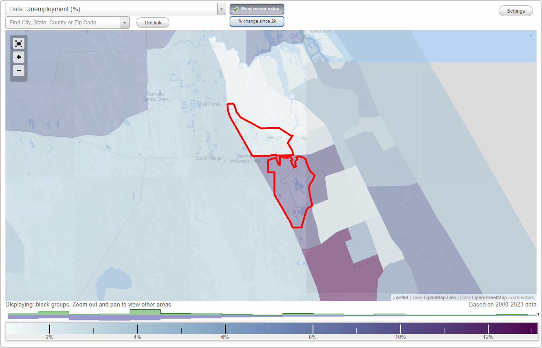542x348 pixels.
Task: Click the checkmark on Most recent value
Action: tap(237, 9)
